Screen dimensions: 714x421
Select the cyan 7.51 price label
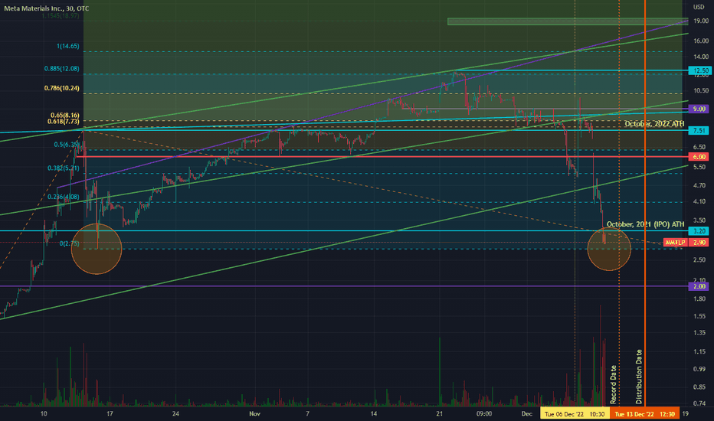699,130
